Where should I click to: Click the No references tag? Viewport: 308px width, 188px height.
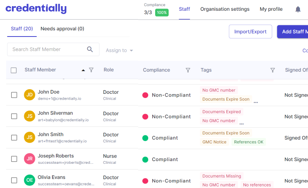pyautogui.click(x=257, y=185)
